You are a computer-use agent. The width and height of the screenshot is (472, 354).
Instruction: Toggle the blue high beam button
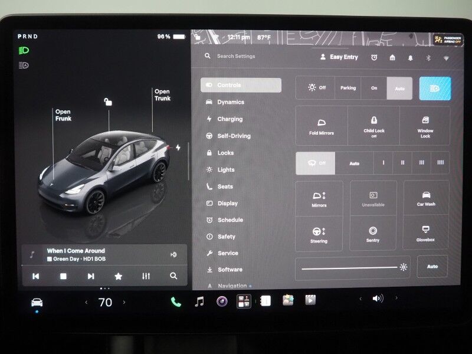[x=435, y=88]
